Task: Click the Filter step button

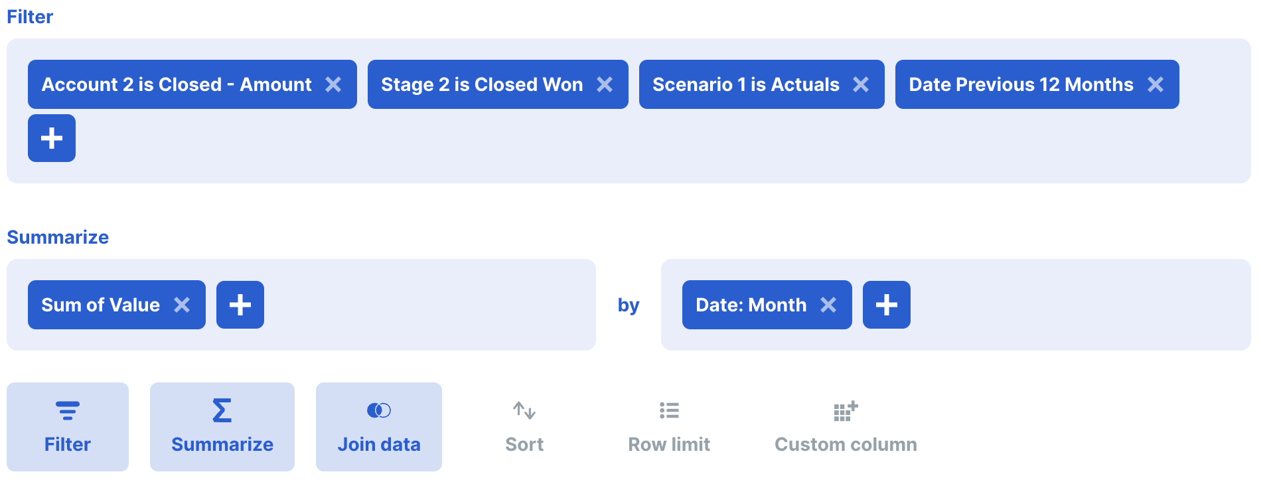Action: 68,427
